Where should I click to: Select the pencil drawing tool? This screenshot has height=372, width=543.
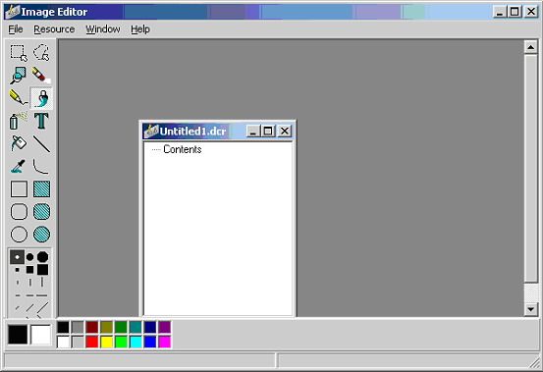click(x=19, y=98)
